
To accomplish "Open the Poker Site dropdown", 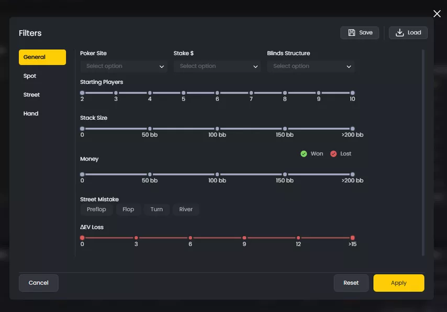I will tap(125, 66).
